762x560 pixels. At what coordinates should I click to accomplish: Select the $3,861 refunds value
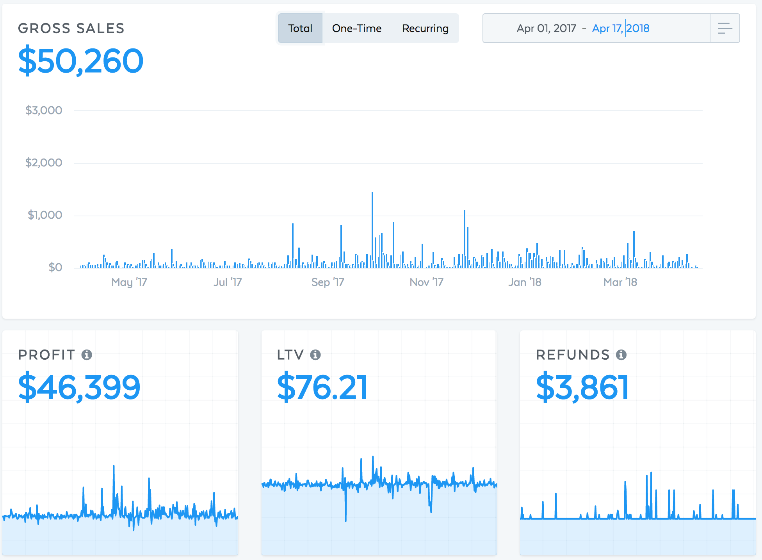coord(582,387)
